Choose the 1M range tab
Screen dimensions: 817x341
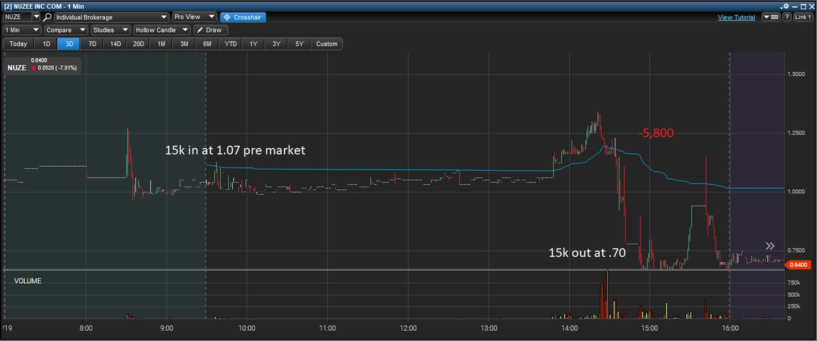tap(161, 44)
